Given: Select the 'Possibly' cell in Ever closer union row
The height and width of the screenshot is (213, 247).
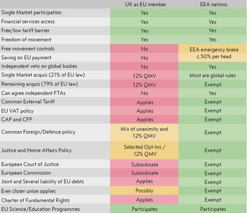Looking at the screenshot, I should click(144, 191).
